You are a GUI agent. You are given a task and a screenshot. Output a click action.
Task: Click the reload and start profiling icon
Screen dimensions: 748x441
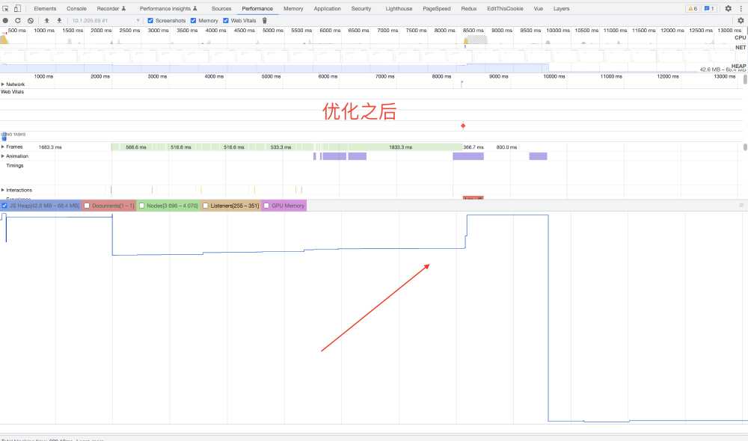tap(18, 20)
